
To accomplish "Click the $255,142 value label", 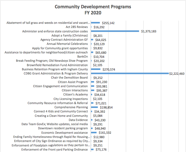I will (108, 23).
